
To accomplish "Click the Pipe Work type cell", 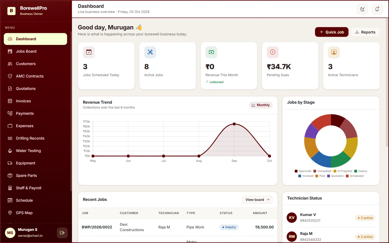I will pos(195,227).
